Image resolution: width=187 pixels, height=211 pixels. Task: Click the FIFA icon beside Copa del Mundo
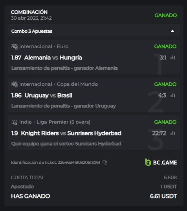[x=15, y=84]
